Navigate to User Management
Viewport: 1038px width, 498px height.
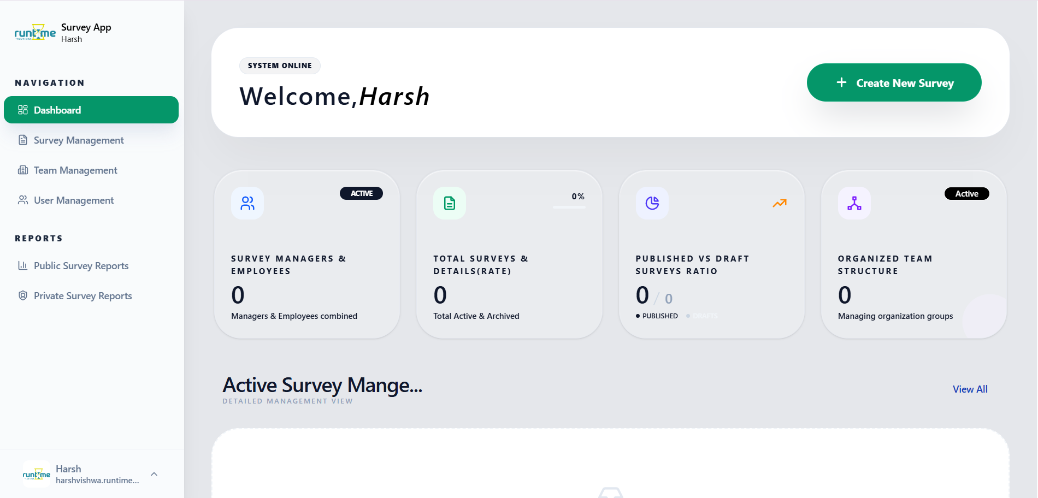coord(74,200)
